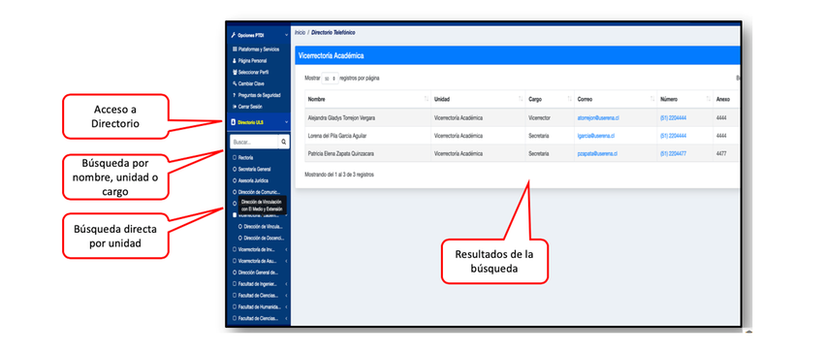Open the registros por página dropdown
Viewport: 823px width, 353px height.
pos(330,79)
